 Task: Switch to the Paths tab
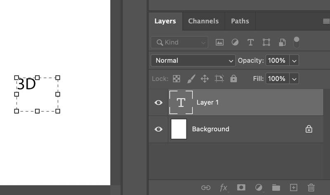click(x=240, y=21)
